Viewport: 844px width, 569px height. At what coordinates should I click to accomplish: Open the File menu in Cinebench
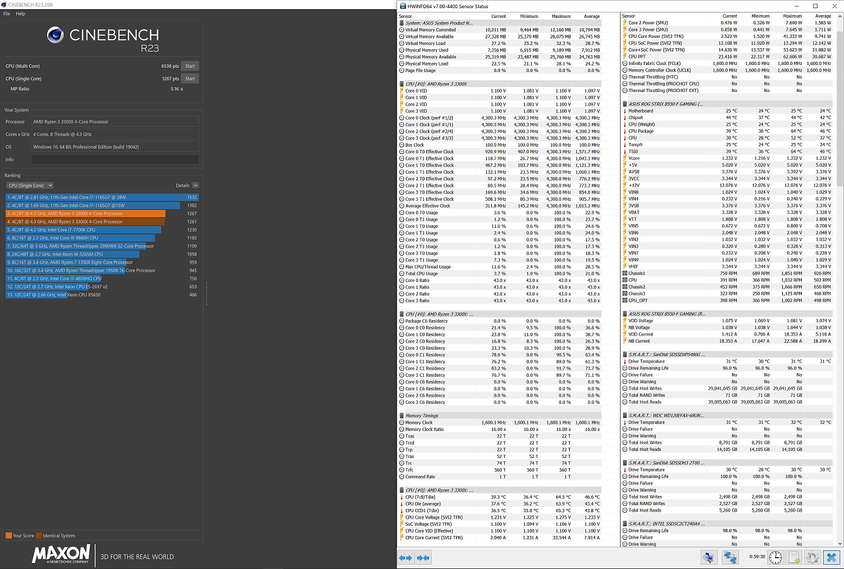[6, 14]
